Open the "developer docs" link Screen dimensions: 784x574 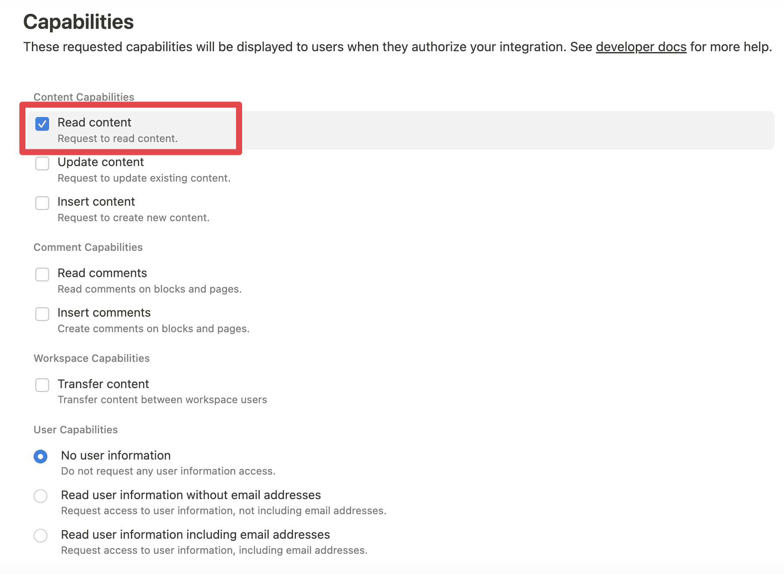pos(641,47)
